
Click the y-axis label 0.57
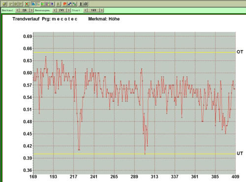[28, 85]
